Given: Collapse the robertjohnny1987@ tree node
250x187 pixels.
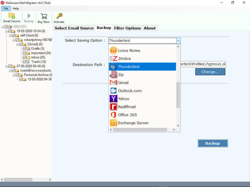Looking at the screenshot, I should (14, 40).
